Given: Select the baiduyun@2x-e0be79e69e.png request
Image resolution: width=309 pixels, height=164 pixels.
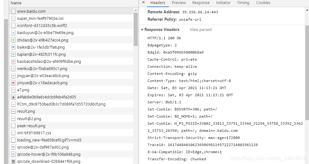Looking at the screenshot, I should (71, 32).
